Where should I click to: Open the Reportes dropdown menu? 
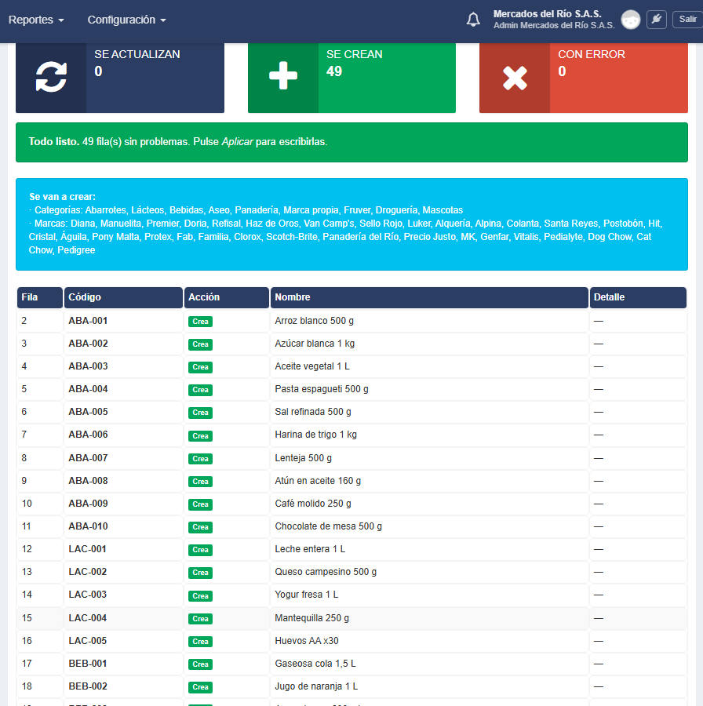pos(36,20)
